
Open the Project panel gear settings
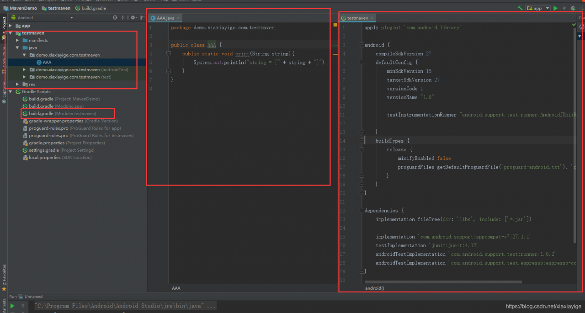[x=133, y=17]
